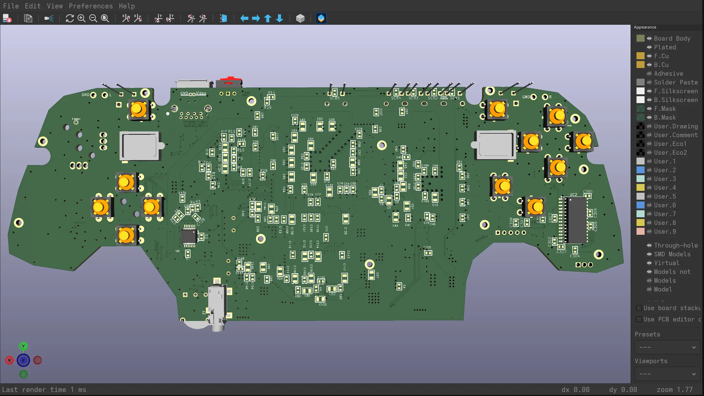Viewport: 704px width, 396px height.
Task: Show the Solder Paste layer
Action: click(649, 82)
